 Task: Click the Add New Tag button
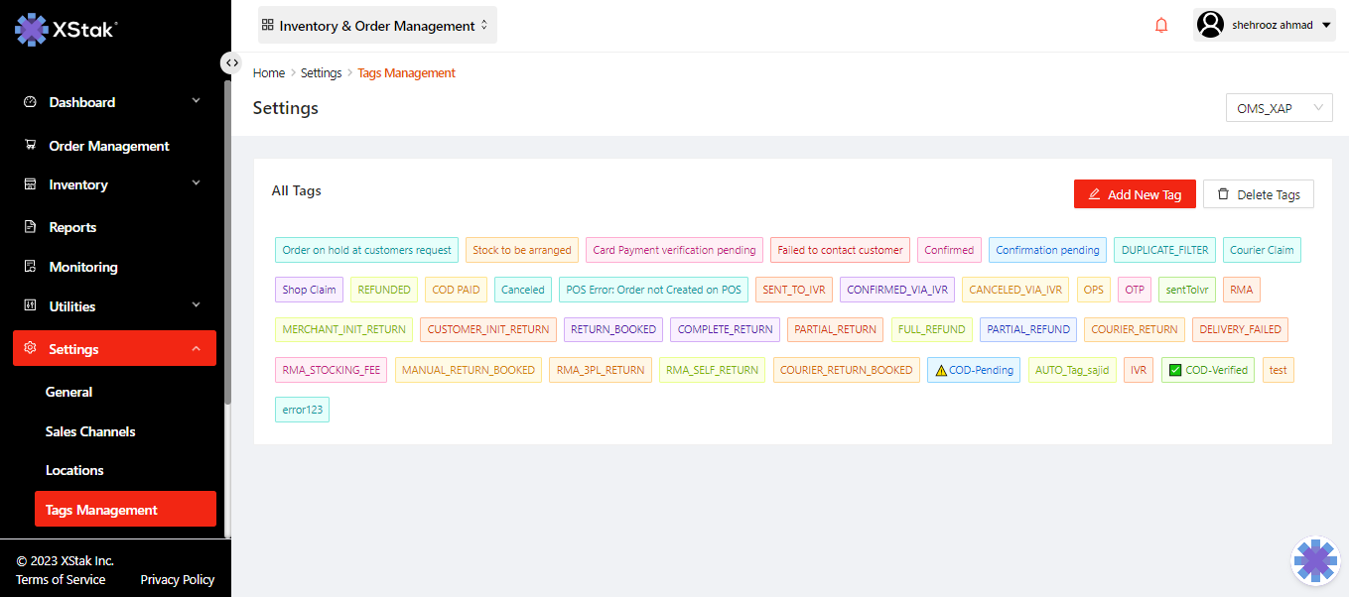click(x=1135, y=194)
